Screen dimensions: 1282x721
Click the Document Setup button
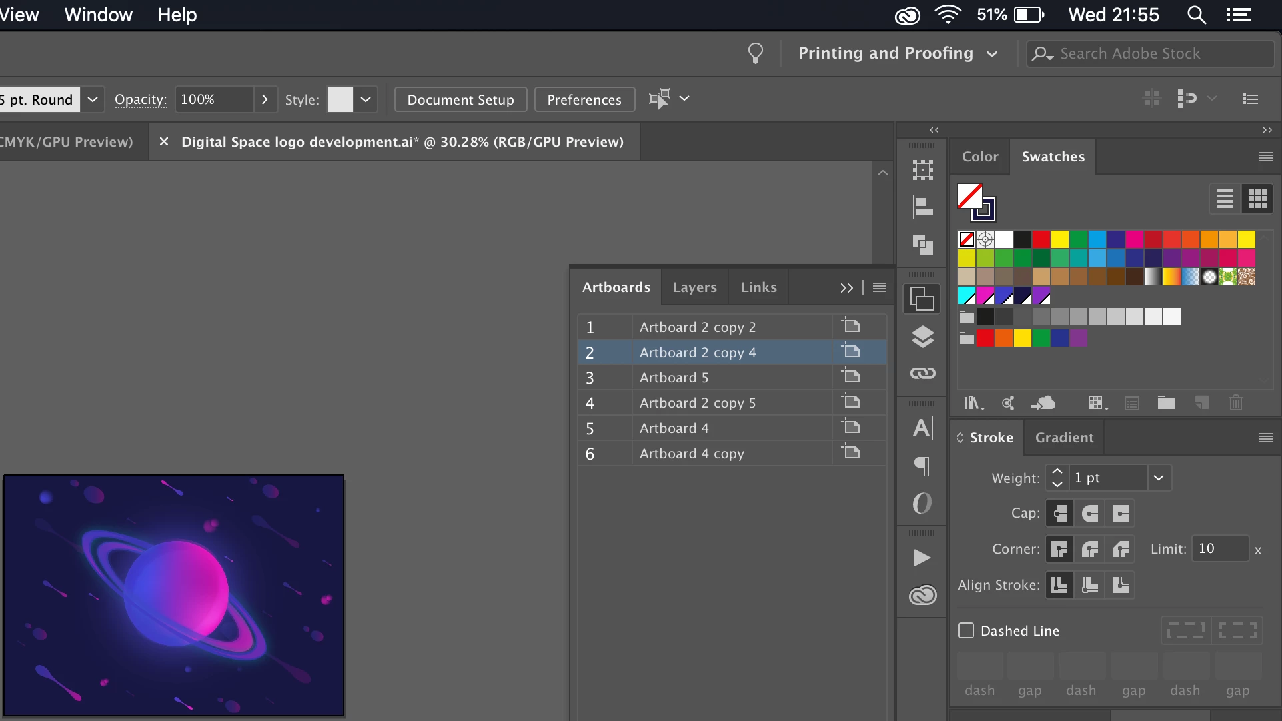point(460,99)
